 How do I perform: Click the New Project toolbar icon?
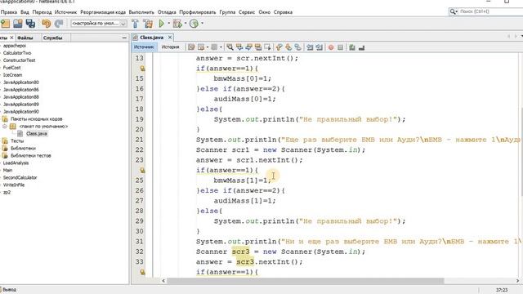tap(6, 24)
